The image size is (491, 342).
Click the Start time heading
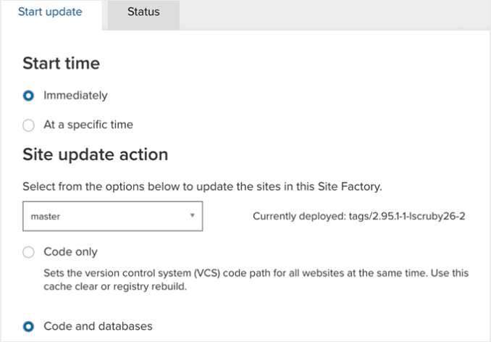tap(61, 63)
